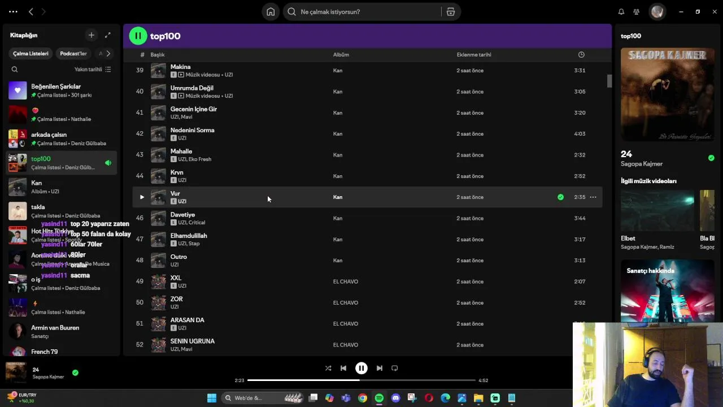Open the profile avatar menu
Image resolution: width=723 pixels, height=407 pixels.
click(657, 12)
